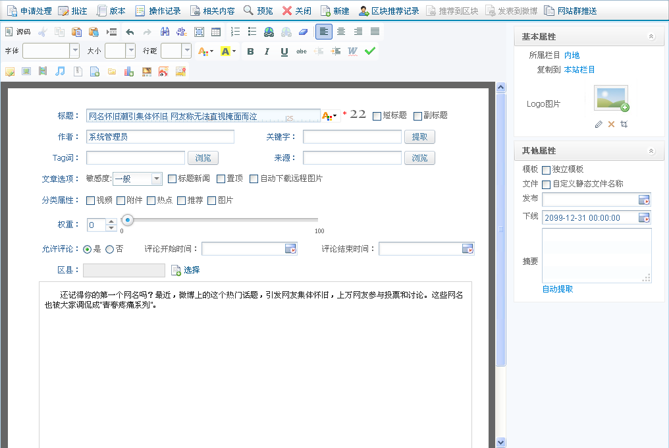Image resolution: width=669 pixels, height=448 pixels.
Task: Click the 提取 button beside 关键字
Action: (x=419, y=137)
